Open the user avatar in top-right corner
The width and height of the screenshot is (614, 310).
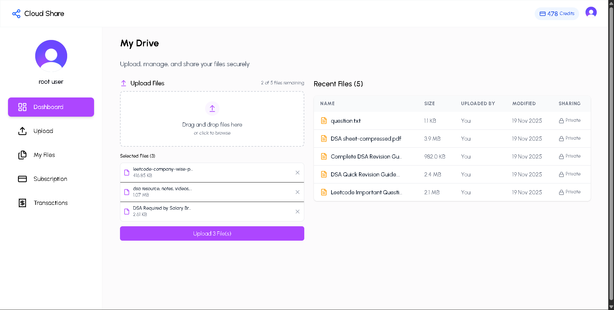tap(591, 12)
